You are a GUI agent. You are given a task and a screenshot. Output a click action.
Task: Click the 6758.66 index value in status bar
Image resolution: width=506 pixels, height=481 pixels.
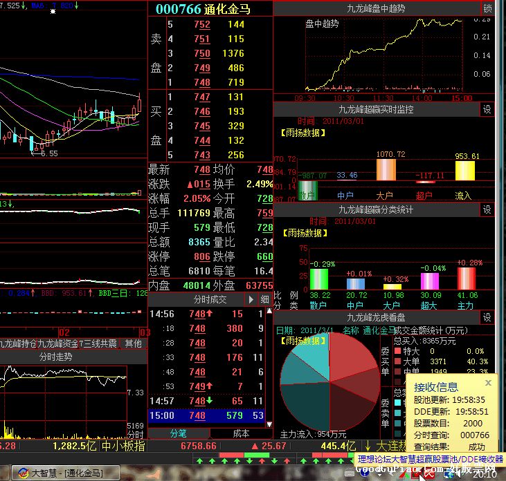click(199, 446)
